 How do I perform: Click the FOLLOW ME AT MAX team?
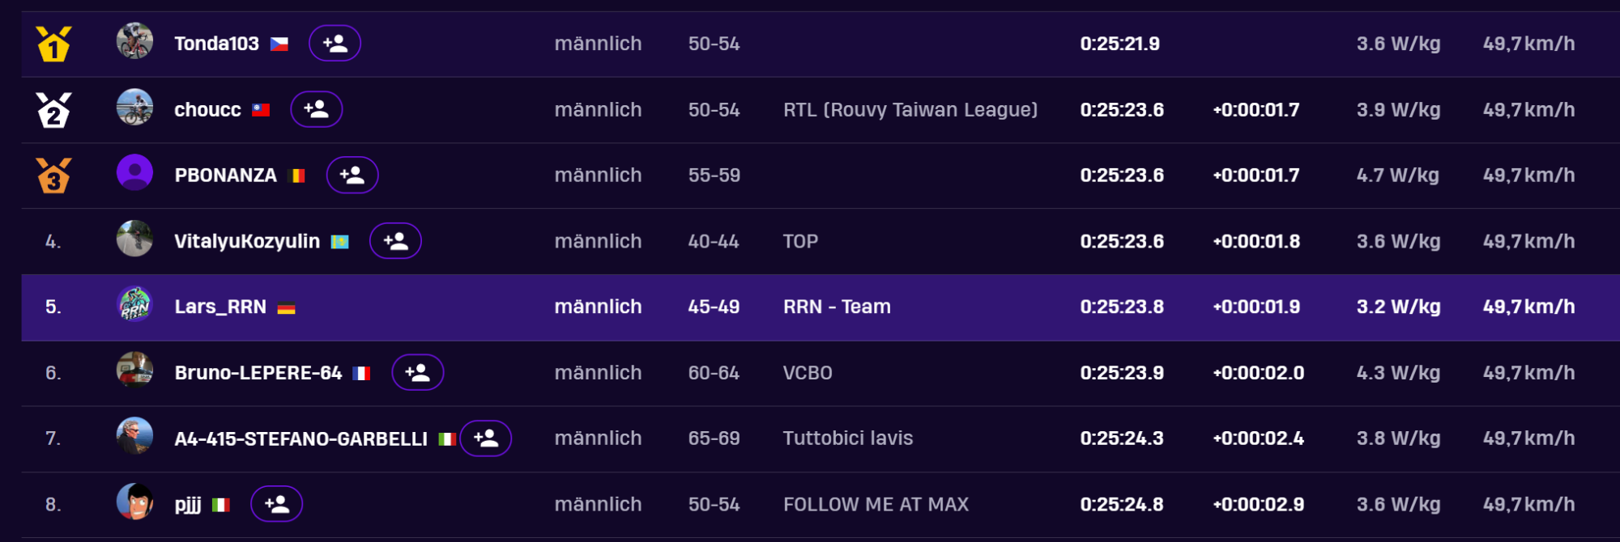tap(876, 505)
